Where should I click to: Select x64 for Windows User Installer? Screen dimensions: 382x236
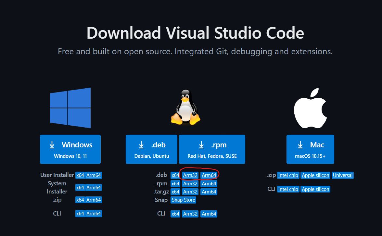pyautogui.click(x=80, y=175)
